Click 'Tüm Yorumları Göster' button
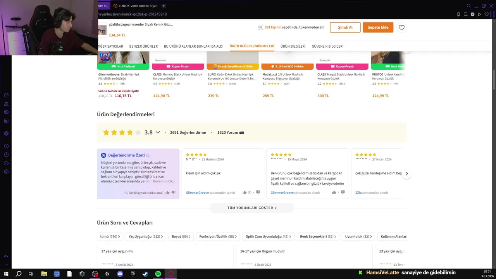496x279 pixels. (x=252, y=208)
